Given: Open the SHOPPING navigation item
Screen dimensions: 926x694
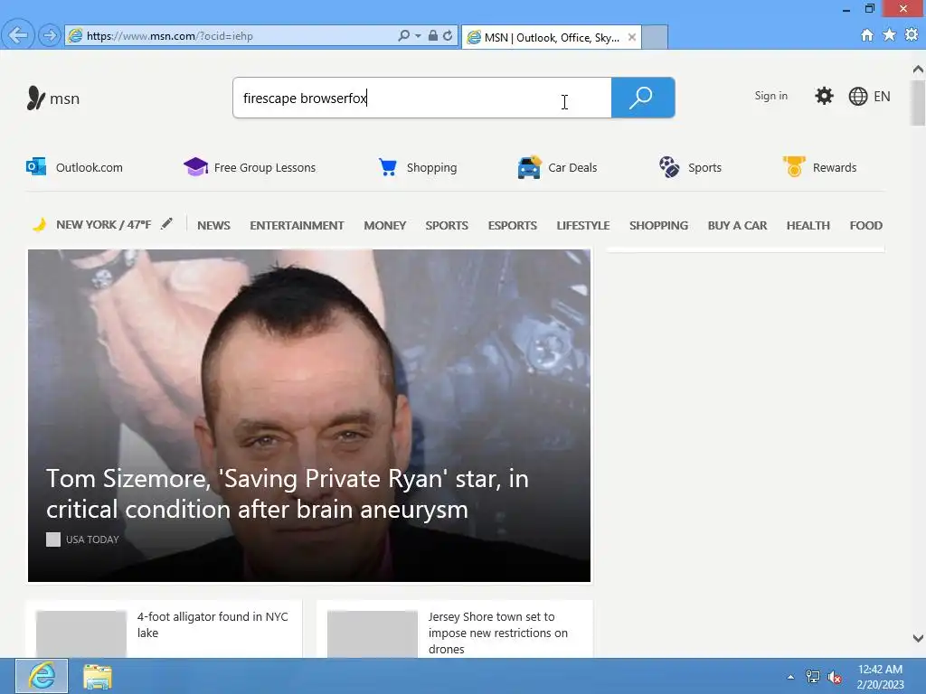Looking at the screenshot, I should pos(658,225).
